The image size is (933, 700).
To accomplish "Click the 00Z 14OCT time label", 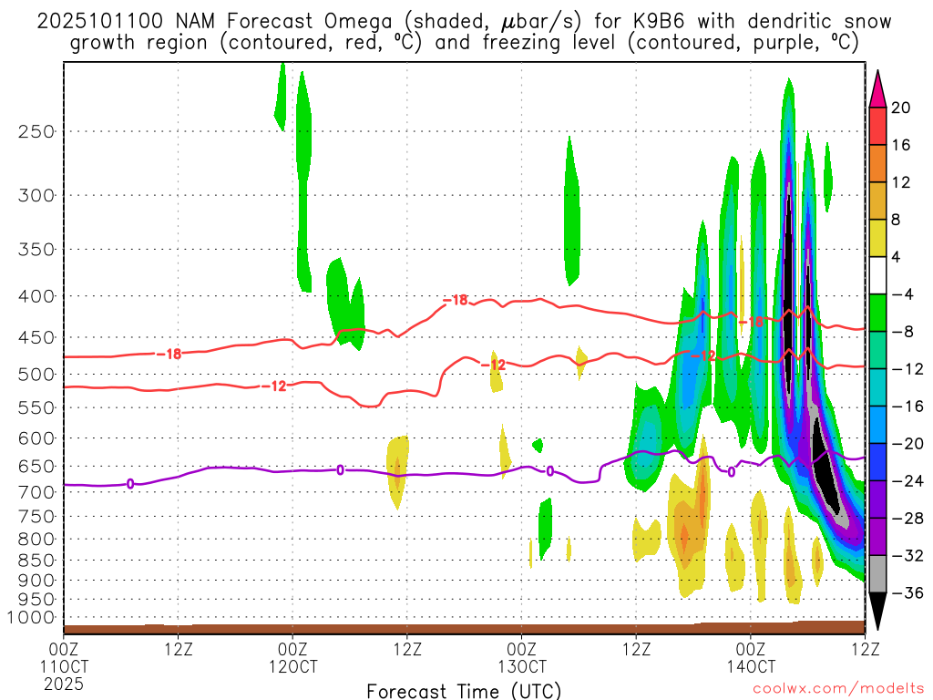I will click(751, 657).
